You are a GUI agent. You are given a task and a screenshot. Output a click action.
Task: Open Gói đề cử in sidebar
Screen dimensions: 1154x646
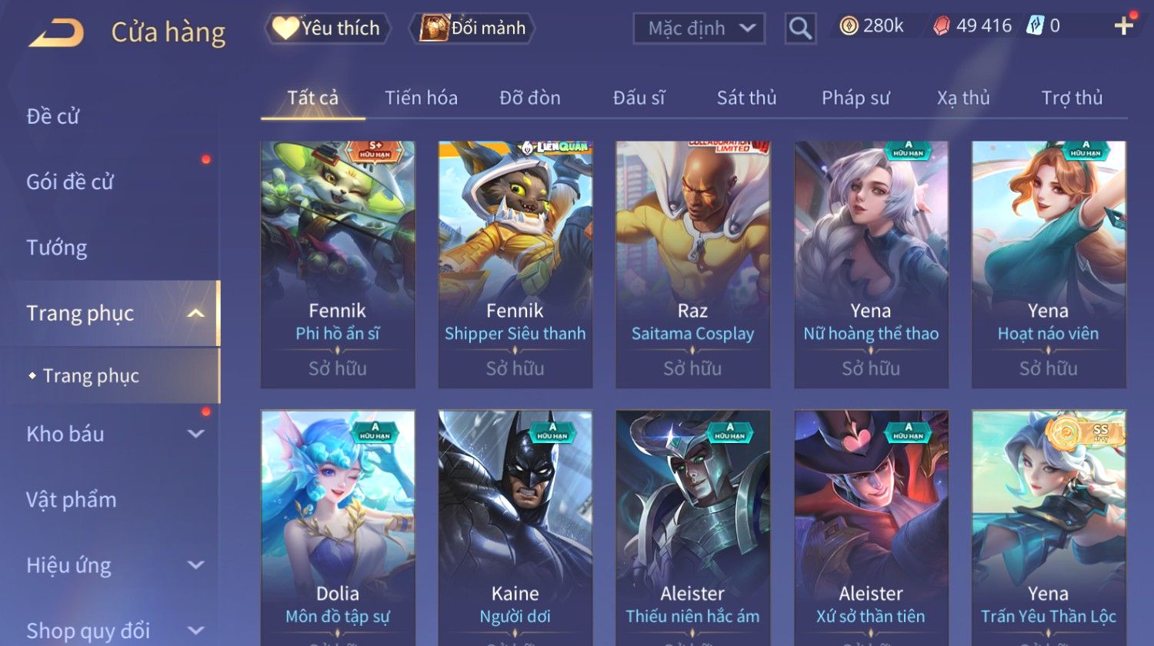[70, 182]
